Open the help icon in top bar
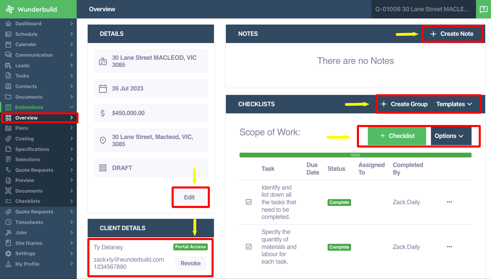Viewport: 491px width, 279px height. click(x=483, y=9)
